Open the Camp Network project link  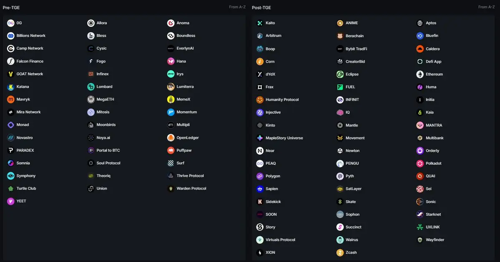tap(25, 48)
